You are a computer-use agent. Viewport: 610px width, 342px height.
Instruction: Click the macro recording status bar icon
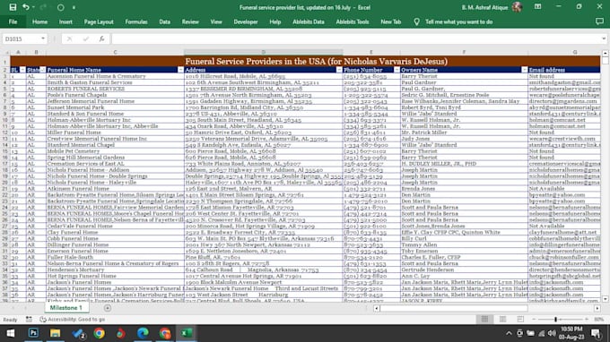click(30, 320)
